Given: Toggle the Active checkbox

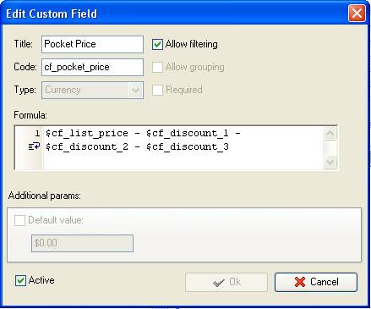Looking at the screenshot, I should click(x=20, y=280).
